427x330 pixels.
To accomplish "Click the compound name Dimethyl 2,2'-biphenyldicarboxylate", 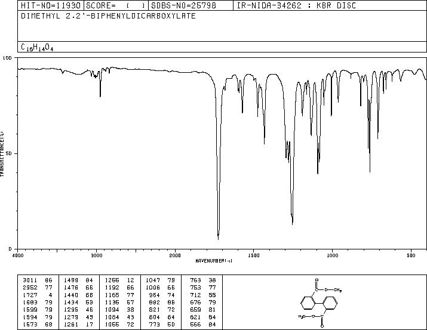I will coord(108,16).
